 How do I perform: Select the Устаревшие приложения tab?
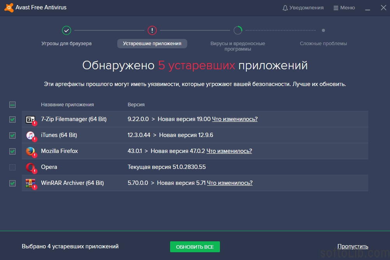[x=152, y=44]
